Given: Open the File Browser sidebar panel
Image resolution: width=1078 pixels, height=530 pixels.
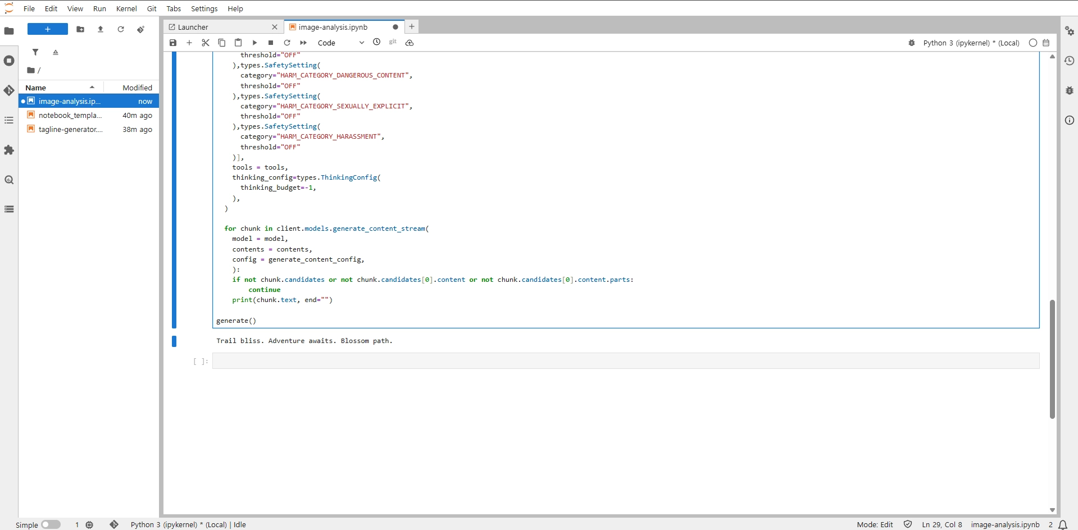Looking at the screenshot, I should [x=9, y=31].
